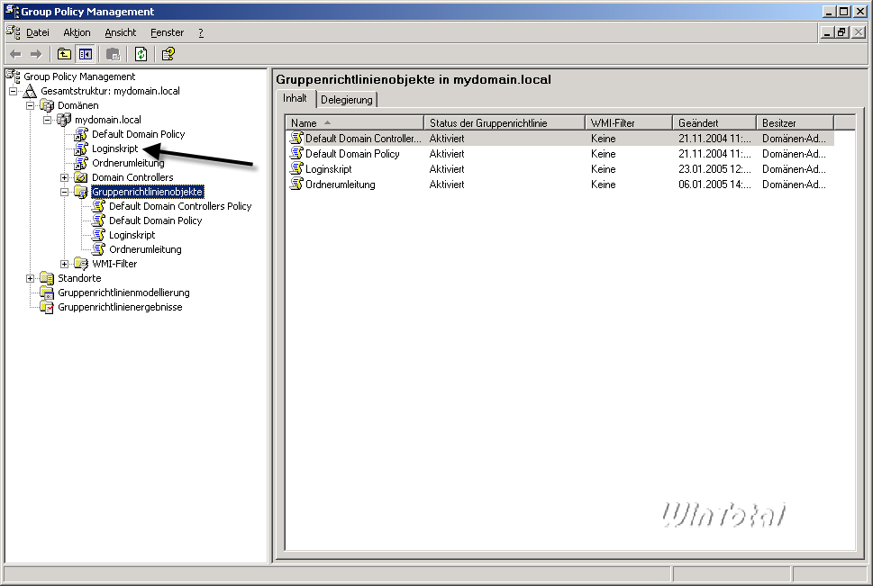Viewport: 873px width, 586px height.
Task: Click the Refresh toolbar icon
Action: click(141, 54)
